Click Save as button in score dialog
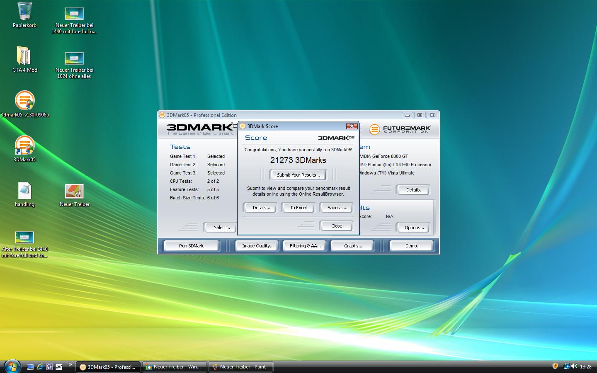Viewport: 597px width, 373px height. click(337, 208)
